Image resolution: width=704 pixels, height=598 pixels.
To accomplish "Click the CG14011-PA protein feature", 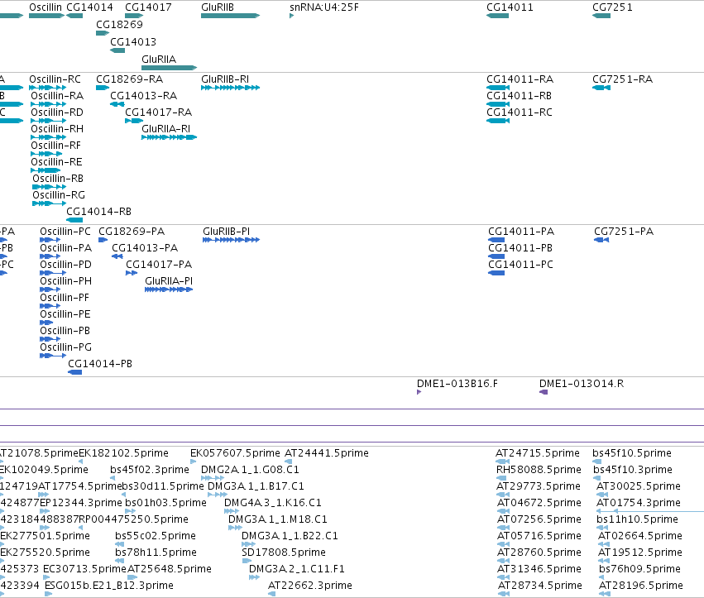I will [x=496, y=240].
